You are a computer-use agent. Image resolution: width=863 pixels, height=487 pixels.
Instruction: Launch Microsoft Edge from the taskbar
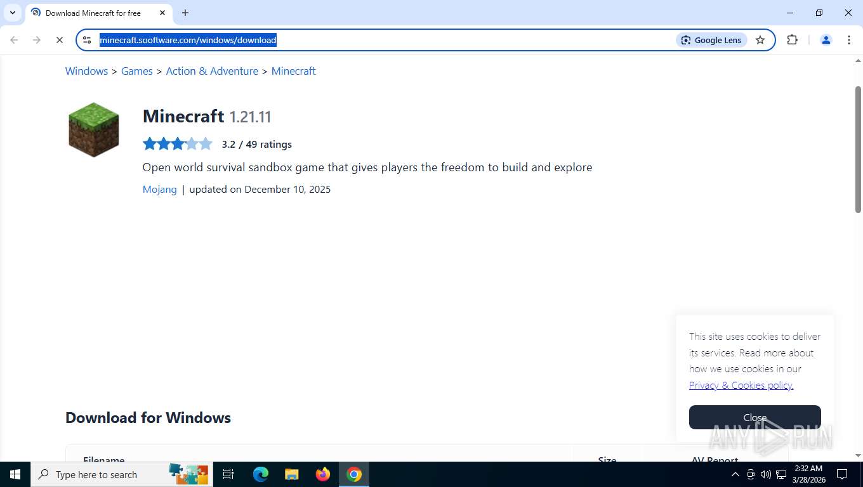pyautogui.click(x=260, y=474)
